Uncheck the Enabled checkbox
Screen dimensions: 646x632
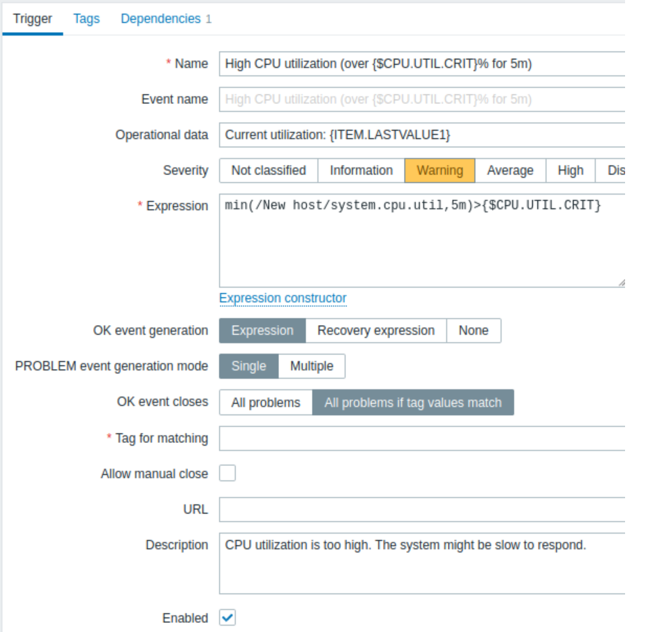226,618
